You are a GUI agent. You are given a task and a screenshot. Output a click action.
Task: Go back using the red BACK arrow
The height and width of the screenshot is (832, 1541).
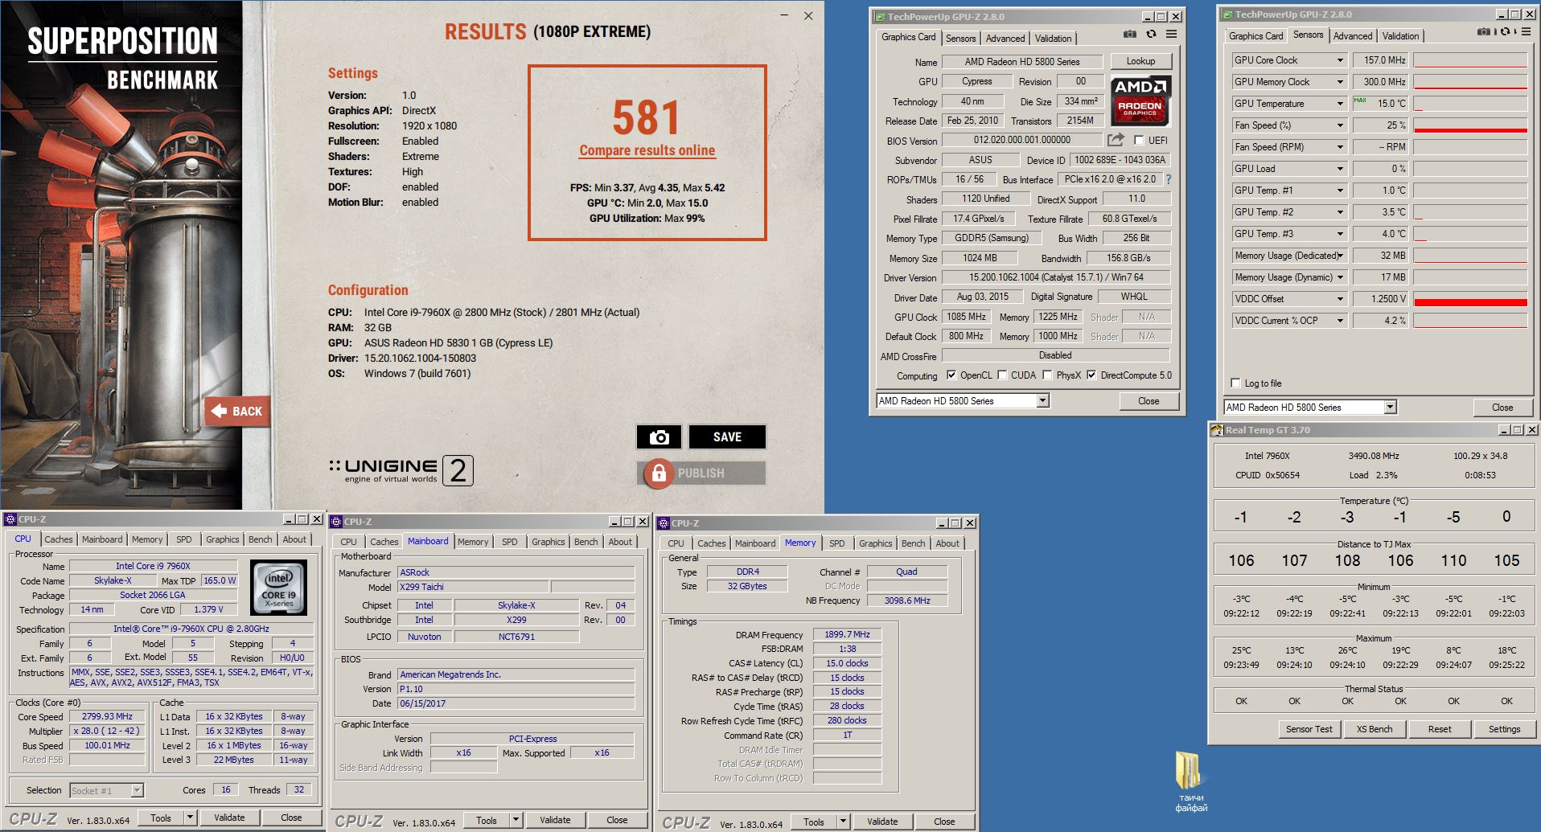pos(236,411)
